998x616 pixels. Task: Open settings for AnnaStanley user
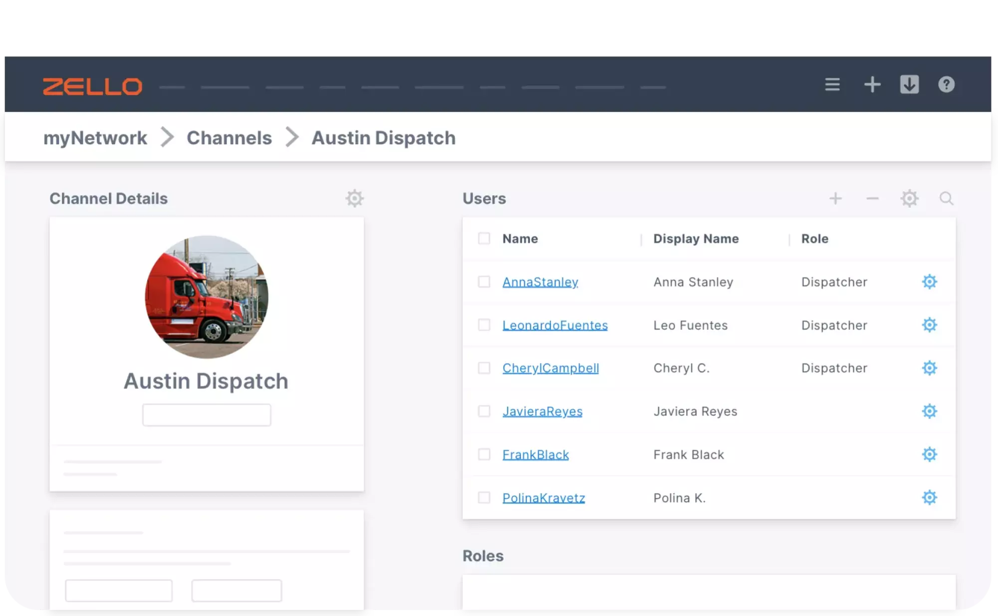tap(929, 282)
